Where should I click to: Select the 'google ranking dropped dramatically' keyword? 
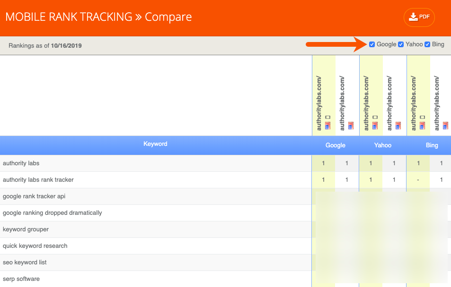[x=53, y=213]
